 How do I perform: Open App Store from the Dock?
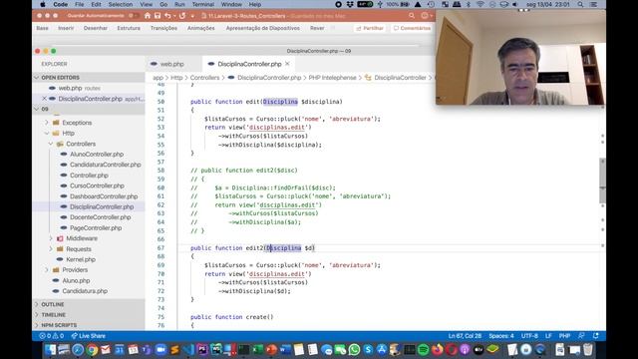pos(382,350)
